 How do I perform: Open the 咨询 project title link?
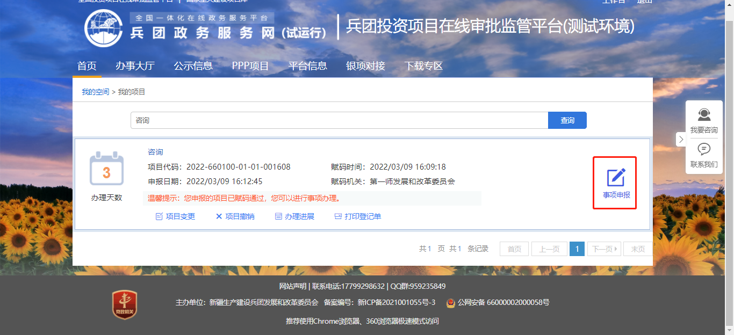click(x=155, y=152)
